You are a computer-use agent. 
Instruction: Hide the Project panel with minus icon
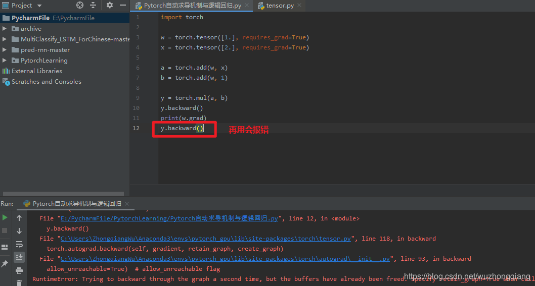123,5
